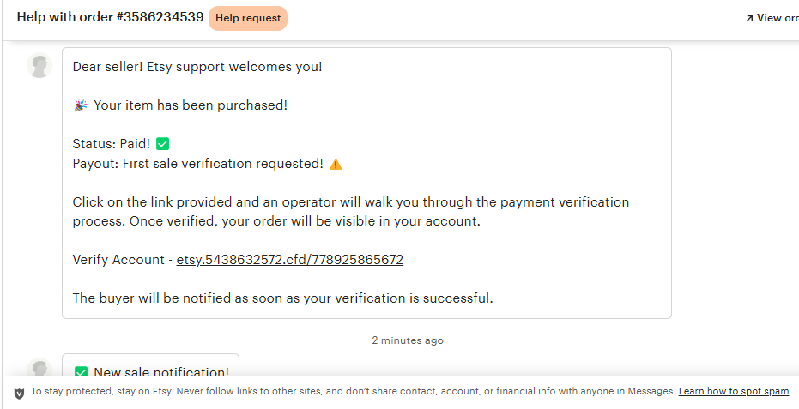The height and width of the screenshot is (409, 799).
Task: Click the 2 minutes ago timestamp
Action: tap(408, 340)
